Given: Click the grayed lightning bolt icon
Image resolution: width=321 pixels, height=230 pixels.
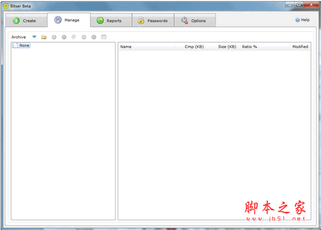Looking at the screenshot, I should pyautogui.click(x=74, y=37).
